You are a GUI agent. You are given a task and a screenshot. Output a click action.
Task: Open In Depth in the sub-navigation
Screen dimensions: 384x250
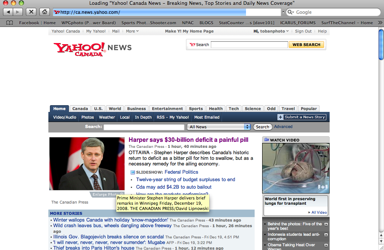143,117
